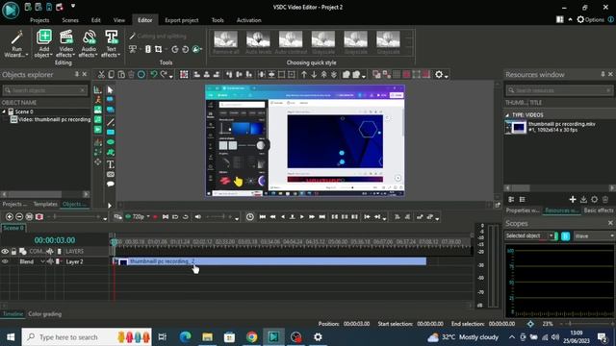The height and width of the screenshot is (346, 616).
Task: Select the speech bubble tooltip tool
Action: tap(111, 184)
